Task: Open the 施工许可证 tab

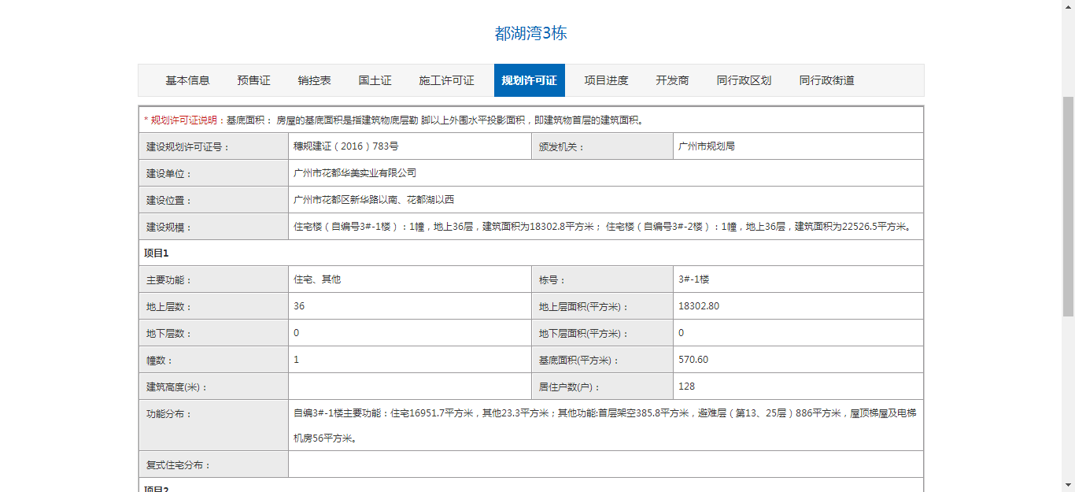Action: pyautogui.click(x=446, y=80)
